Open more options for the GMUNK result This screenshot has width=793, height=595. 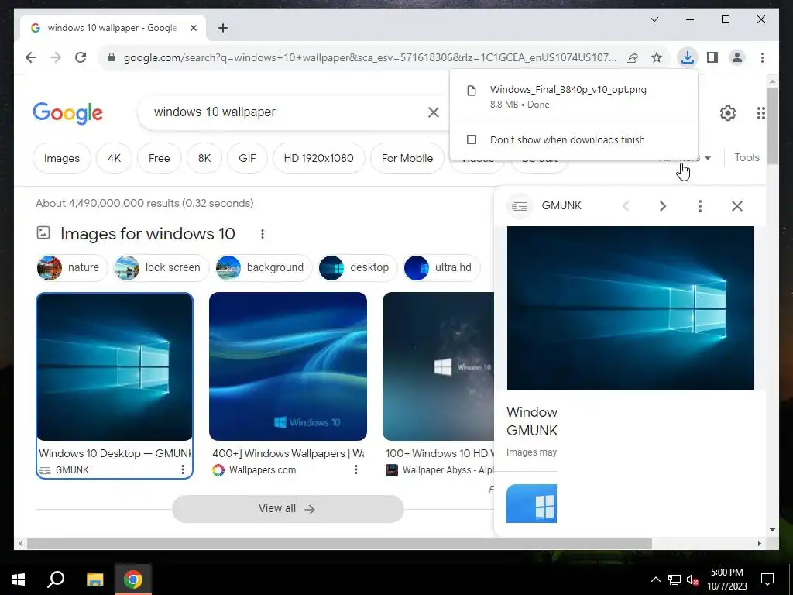[x=183, y=470]
